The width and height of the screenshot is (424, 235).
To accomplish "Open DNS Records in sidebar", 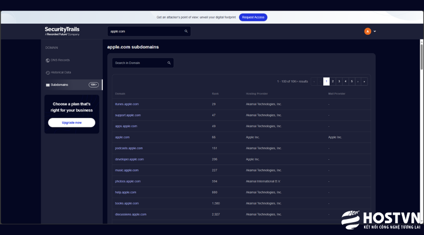I will click(x=60, y=60).
